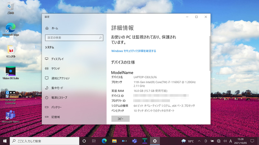This screenshot has height=145, width=259.
Task: Open Teams from the taskbar
Action: (x=134, y=141)
